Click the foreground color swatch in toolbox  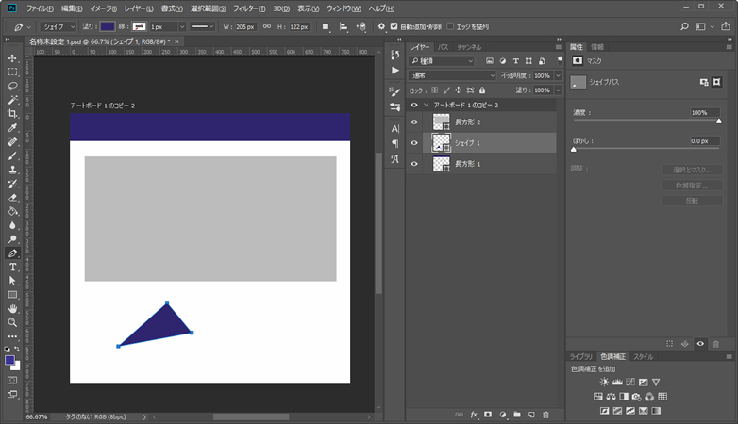9,360
